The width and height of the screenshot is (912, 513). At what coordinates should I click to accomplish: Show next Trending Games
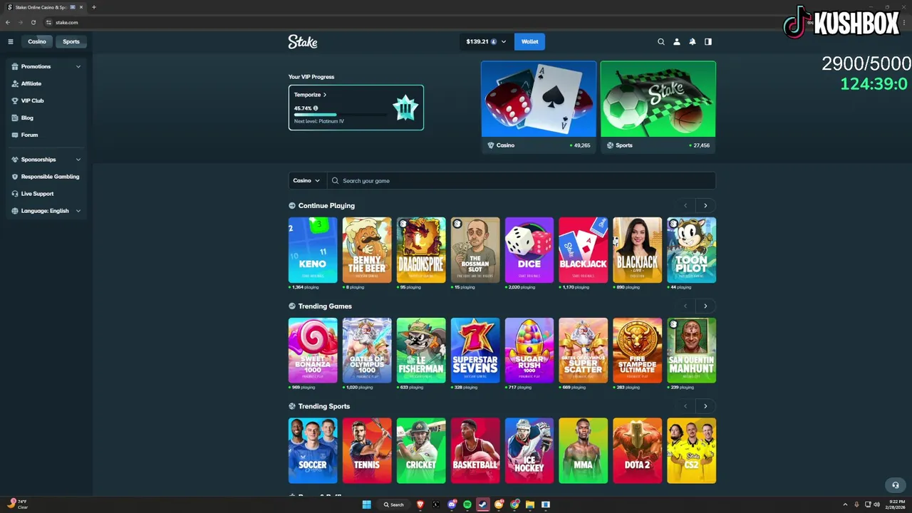705,306
